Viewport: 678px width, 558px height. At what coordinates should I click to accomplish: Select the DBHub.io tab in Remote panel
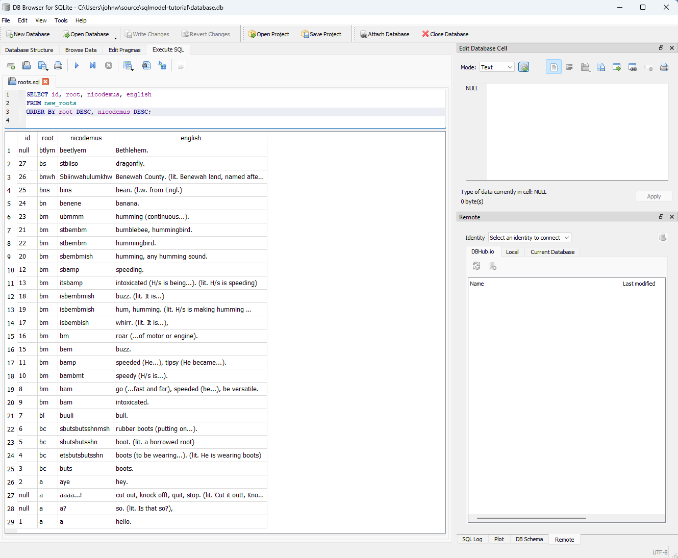[x=483, y=251]
